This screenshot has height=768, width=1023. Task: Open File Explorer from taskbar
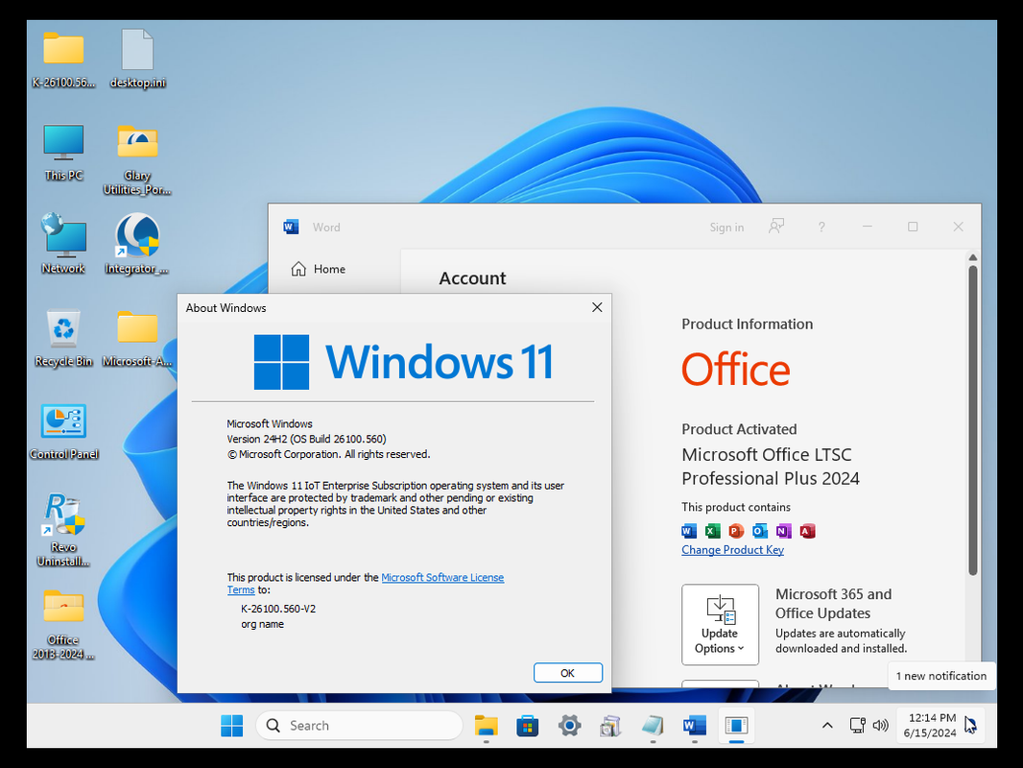[486, 726]
